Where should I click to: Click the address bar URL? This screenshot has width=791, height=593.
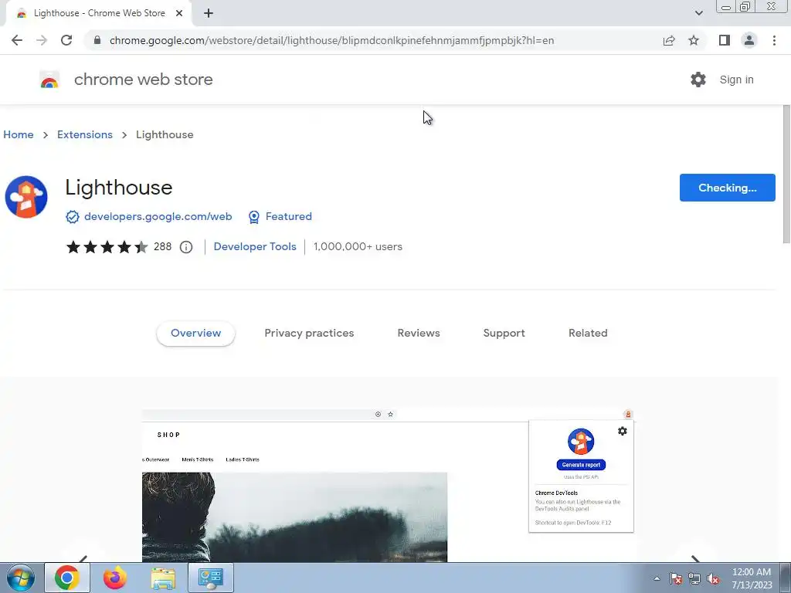coord(331,40)
